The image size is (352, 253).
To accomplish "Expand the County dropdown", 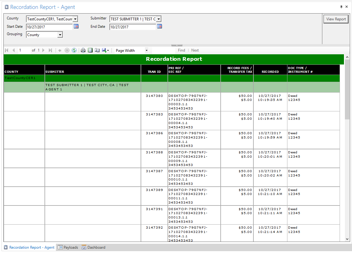I will pos(75,19).
